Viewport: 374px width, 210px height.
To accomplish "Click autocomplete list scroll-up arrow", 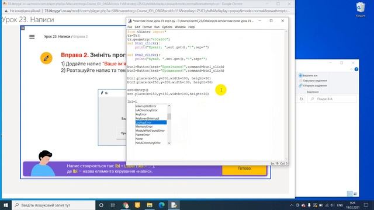I will [x=169, y=106].
